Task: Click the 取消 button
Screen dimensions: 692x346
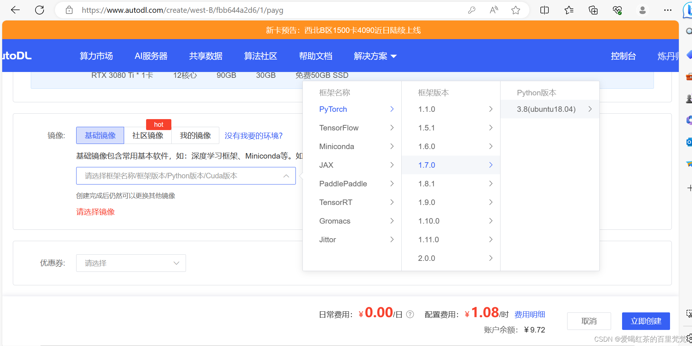Action: click(589, 321)
